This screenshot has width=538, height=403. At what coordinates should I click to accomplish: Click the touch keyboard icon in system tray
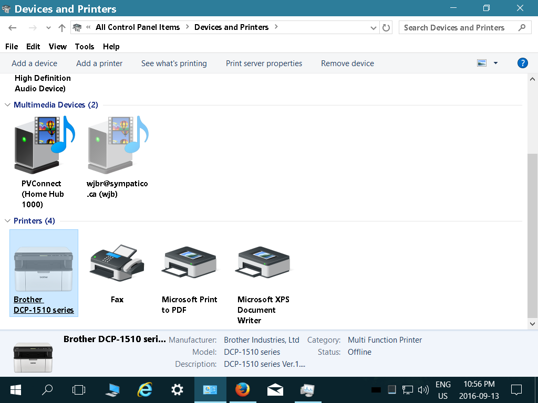click(391, 390)
